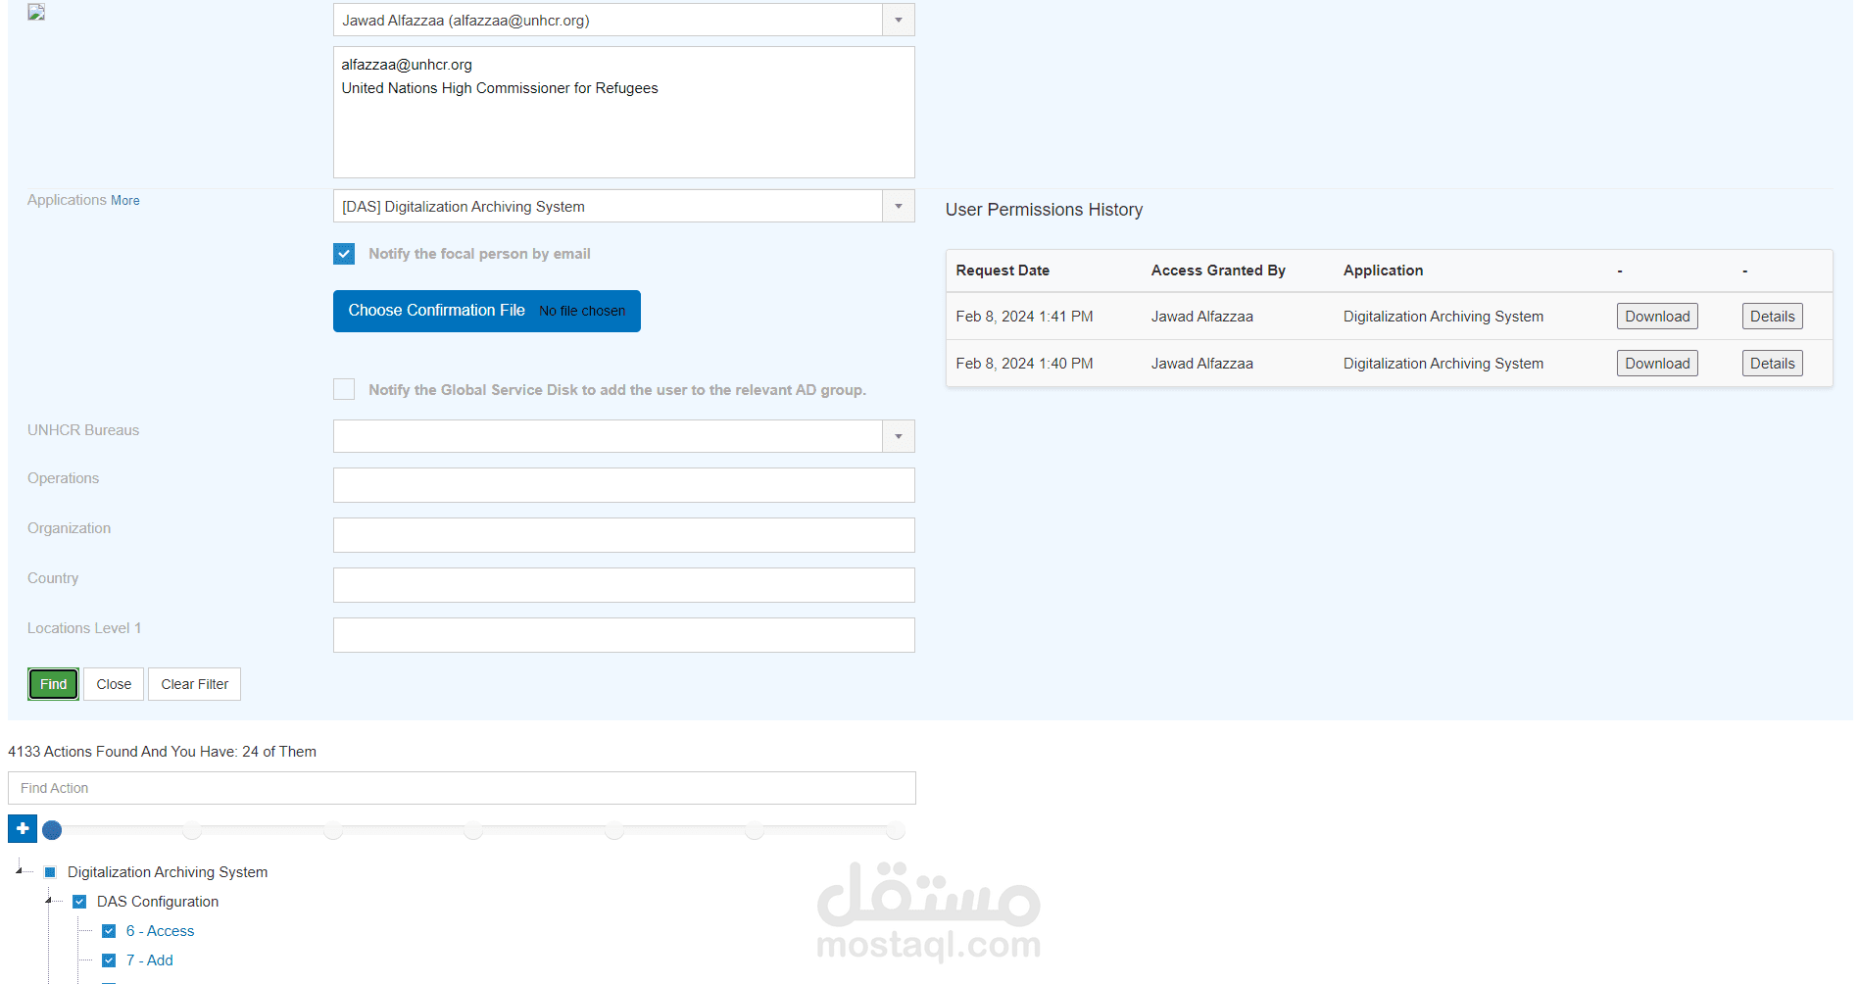
Task: Focus the Country input field
Action: pyautogui.click(x=624, y=585)
